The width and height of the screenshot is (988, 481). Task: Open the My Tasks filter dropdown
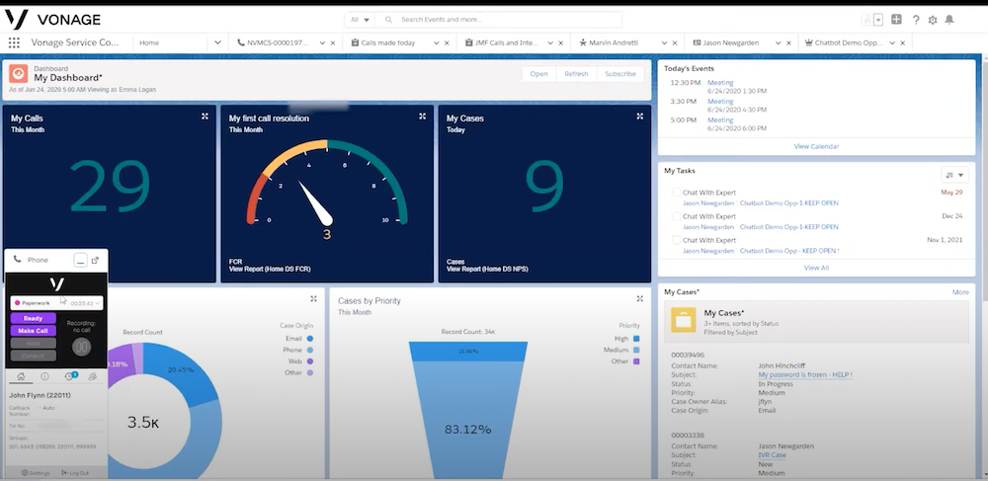coord(954,175)
